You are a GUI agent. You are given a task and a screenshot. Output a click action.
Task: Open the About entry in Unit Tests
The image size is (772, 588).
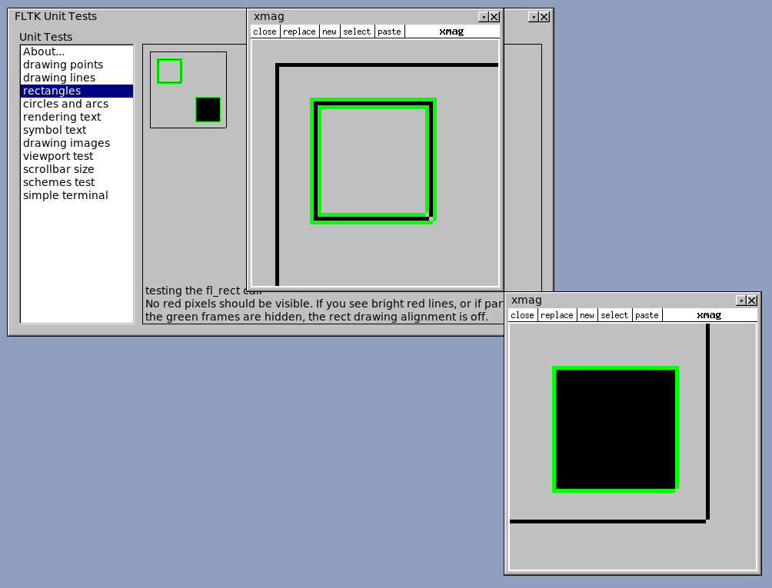point(43,51)
